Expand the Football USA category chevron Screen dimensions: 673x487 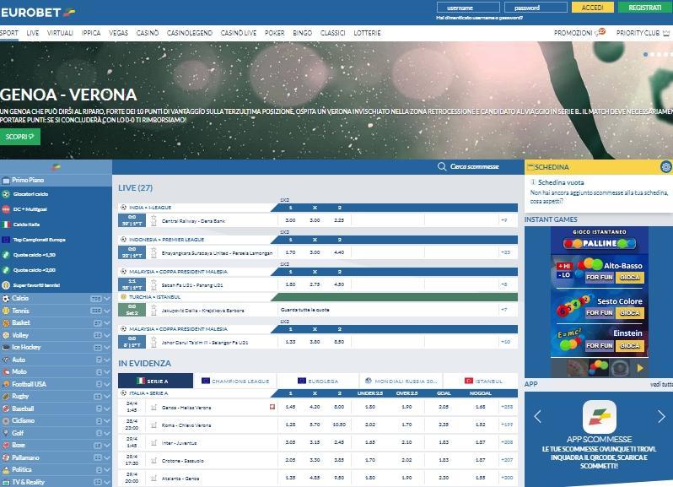click(107, 384)
